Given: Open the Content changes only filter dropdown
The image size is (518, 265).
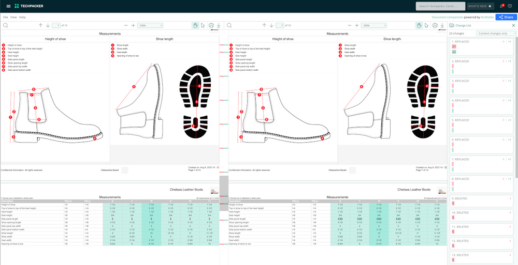Looking at the screenshot, I should coord(496,33).
